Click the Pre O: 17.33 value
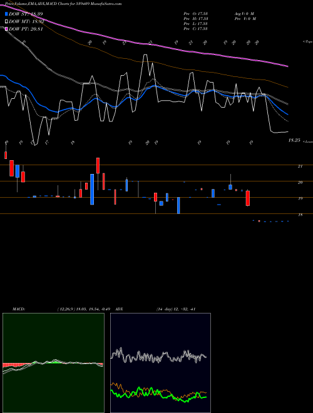Image resolution: width=313 pixels, height=413 pixels. click(196, 14)
